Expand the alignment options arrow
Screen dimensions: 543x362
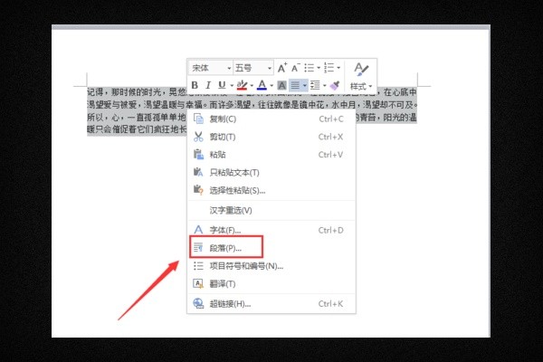(x=305, y=85)
